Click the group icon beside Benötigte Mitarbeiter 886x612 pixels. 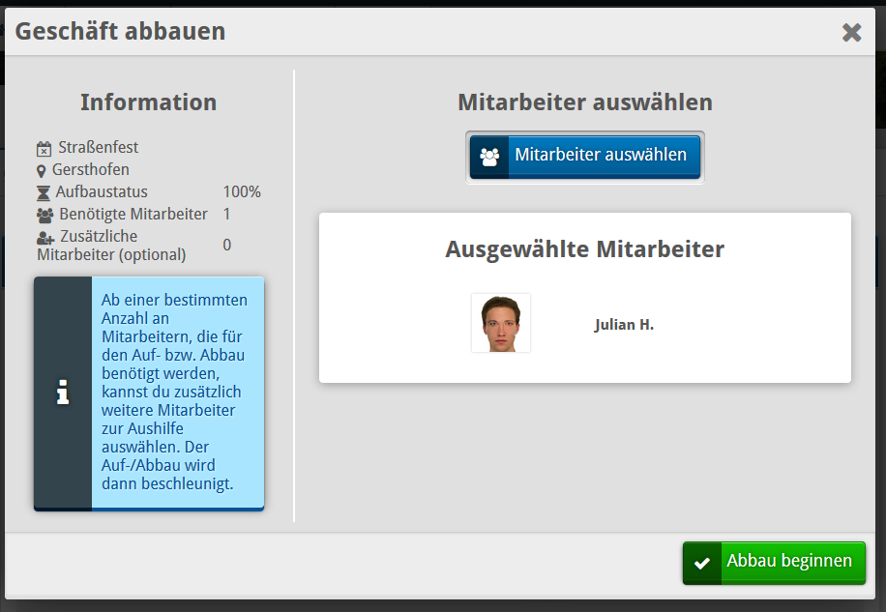(44, 215)
